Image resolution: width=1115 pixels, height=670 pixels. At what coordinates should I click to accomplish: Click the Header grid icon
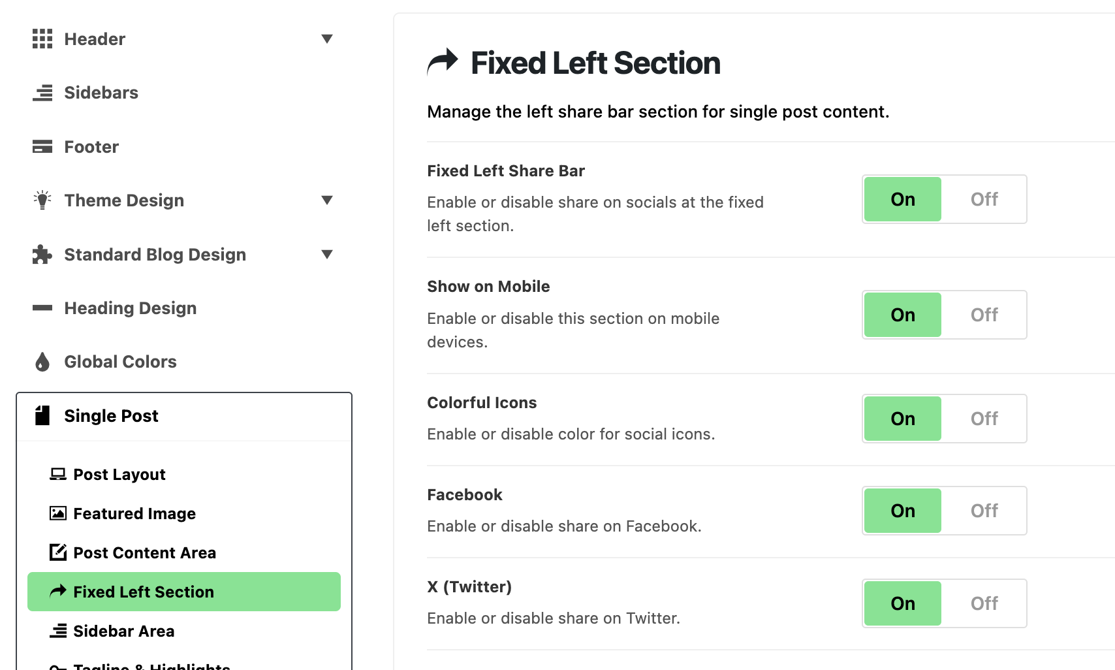tap(42, 39)
